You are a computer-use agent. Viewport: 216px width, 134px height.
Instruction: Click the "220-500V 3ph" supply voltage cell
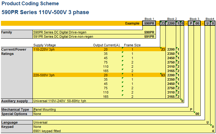44,75
